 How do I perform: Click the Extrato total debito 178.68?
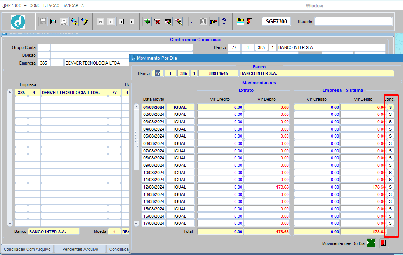267,232
